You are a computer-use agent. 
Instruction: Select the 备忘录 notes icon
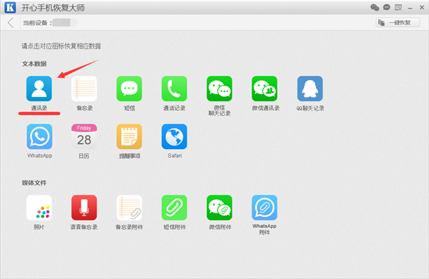pyautogui.click(x=84, y=88)
